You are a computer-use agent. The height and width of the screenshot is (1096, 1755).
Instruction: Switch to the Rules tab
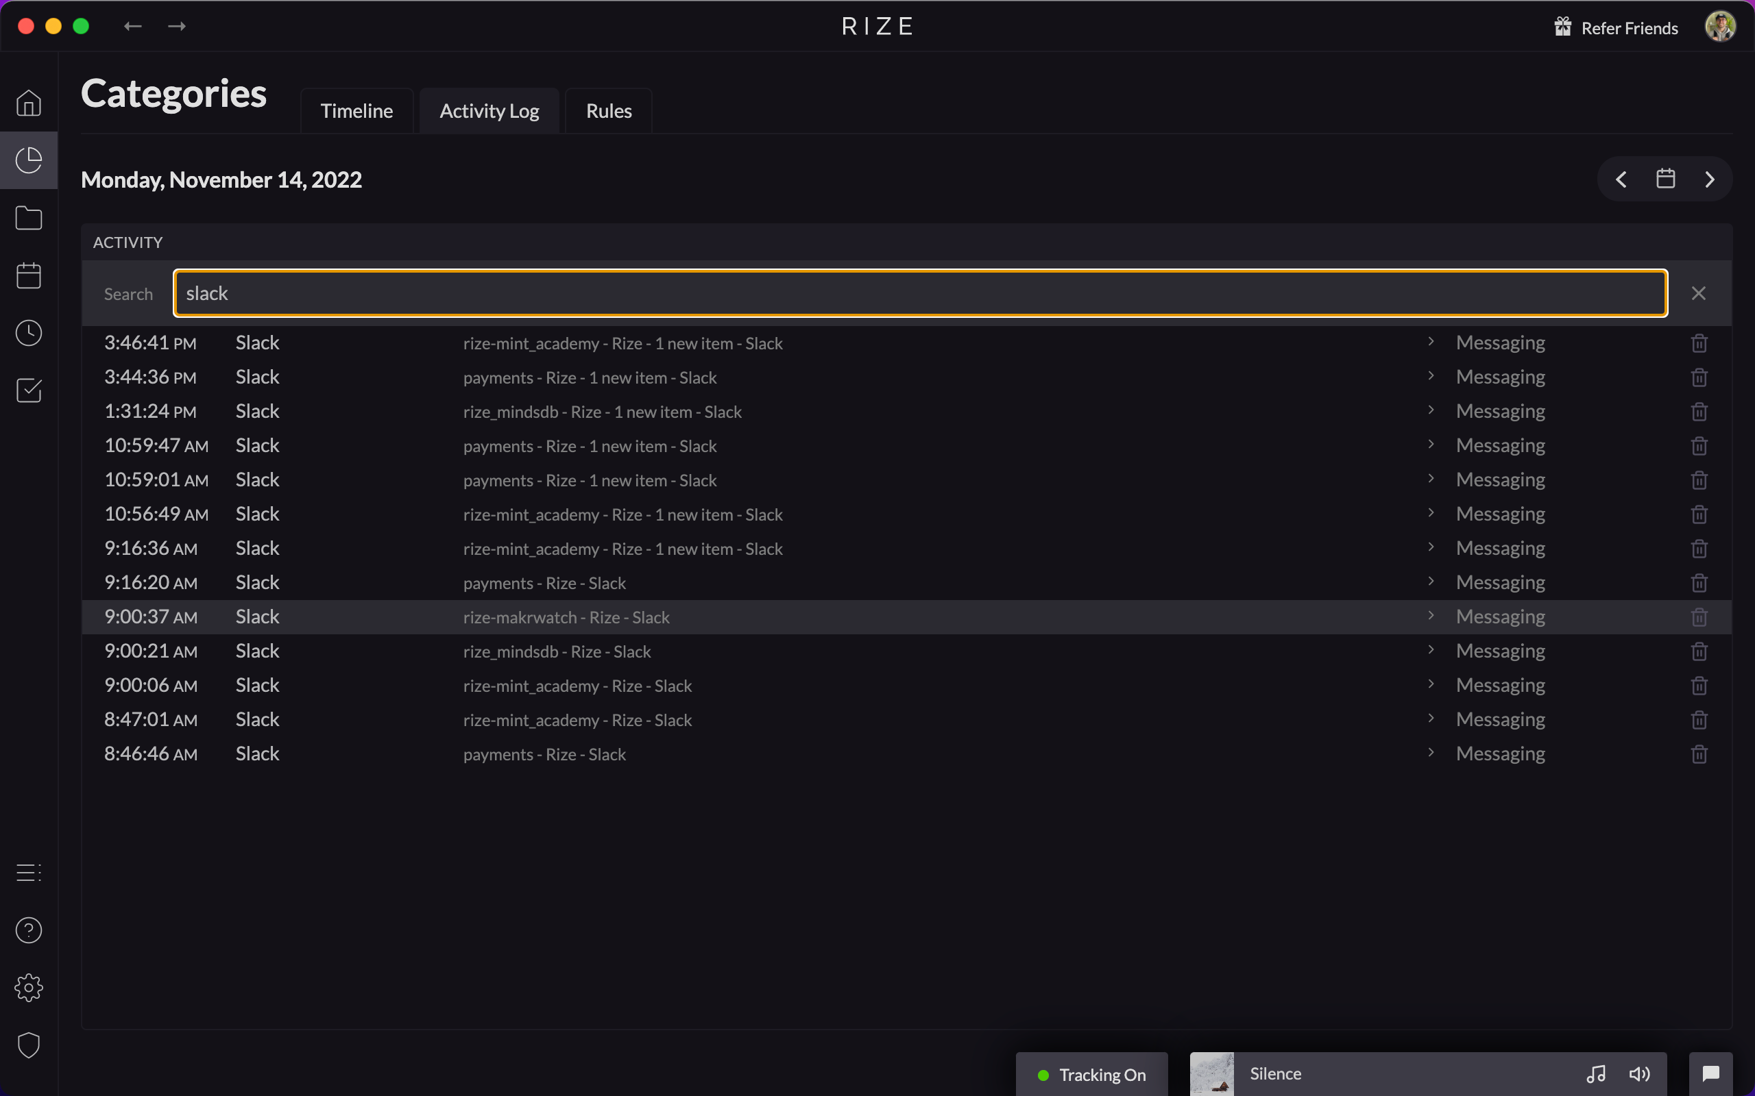click(x=609, y=111)
